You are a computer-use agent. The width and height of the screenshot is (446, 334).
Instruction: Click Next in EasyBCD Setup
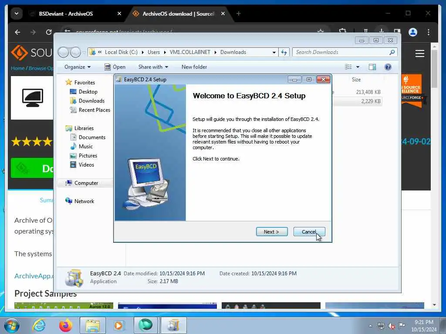(x=272, y=232)
